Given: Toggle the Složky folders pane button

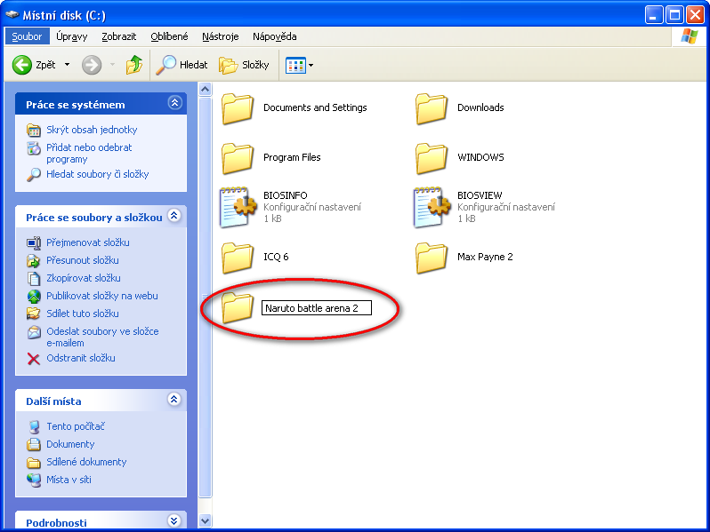Looking at the screenshot, I should pos(244,65).
